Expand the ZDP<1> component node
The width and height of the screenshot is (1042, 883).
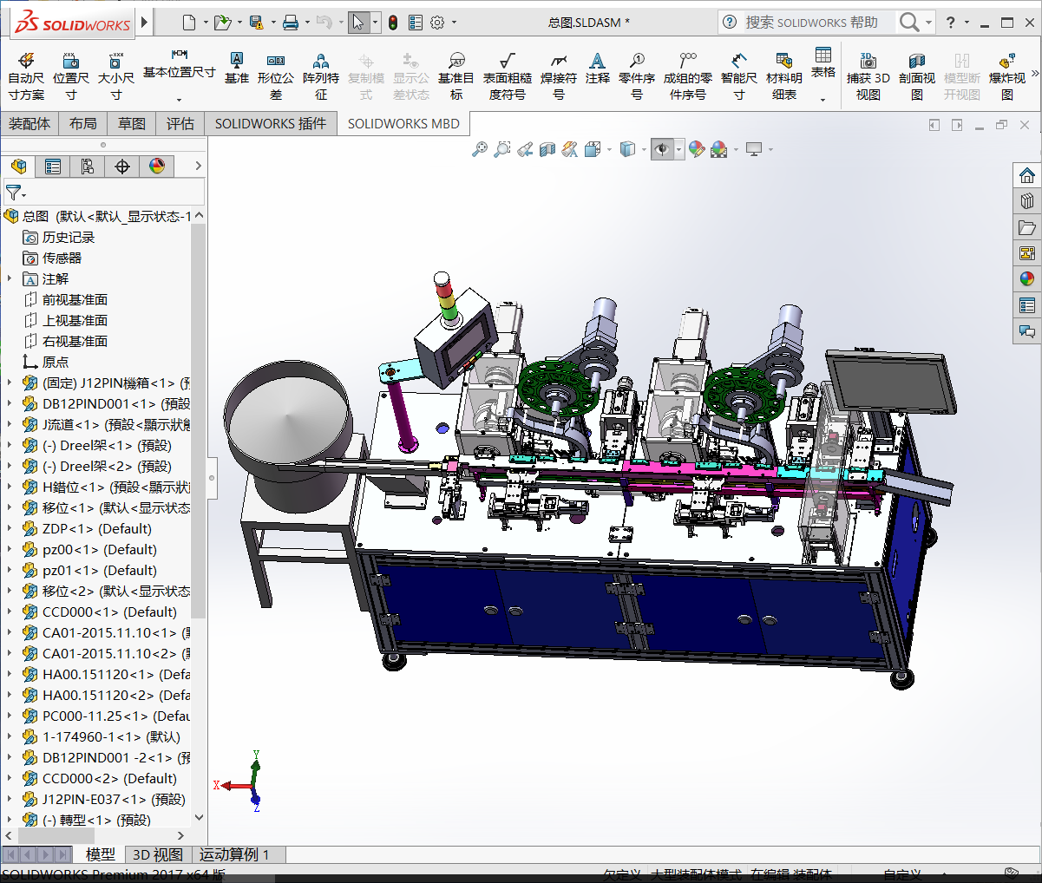point(10,528)
